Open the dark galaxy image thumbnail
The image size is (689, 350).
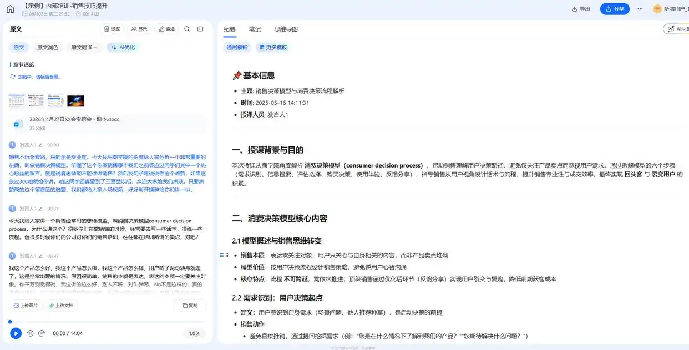[75, 101]
